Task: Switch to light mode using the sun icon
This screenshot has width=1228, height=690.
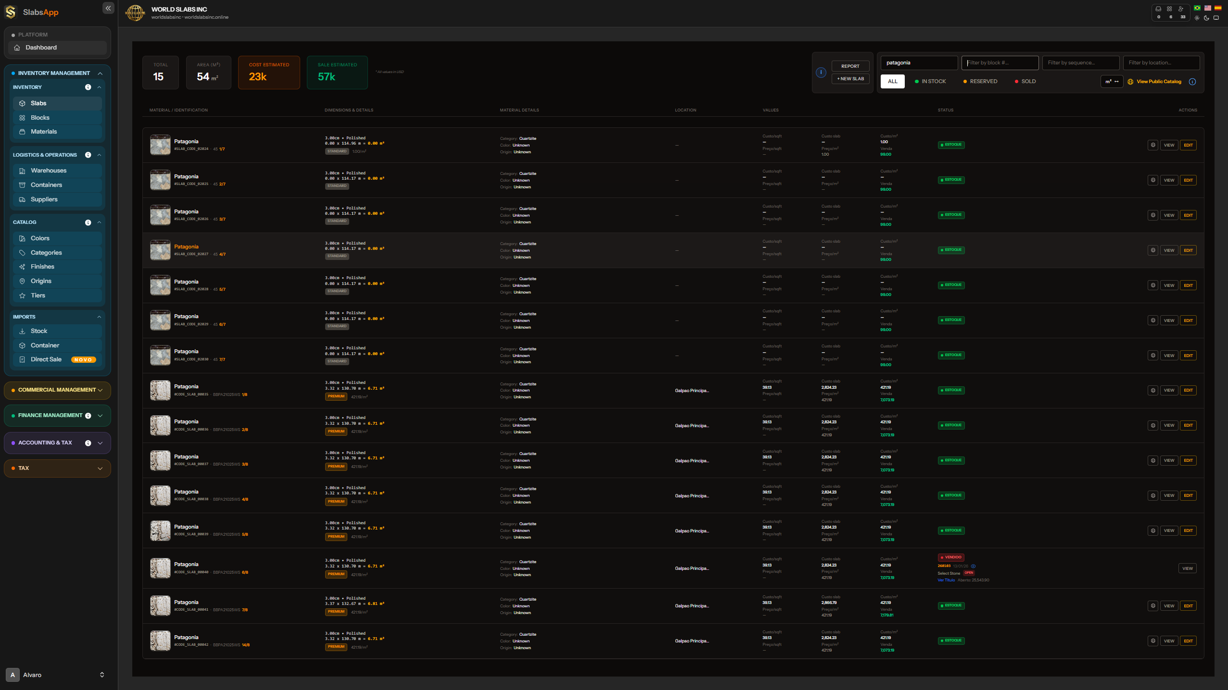Action: click(x=1196, y=18)
